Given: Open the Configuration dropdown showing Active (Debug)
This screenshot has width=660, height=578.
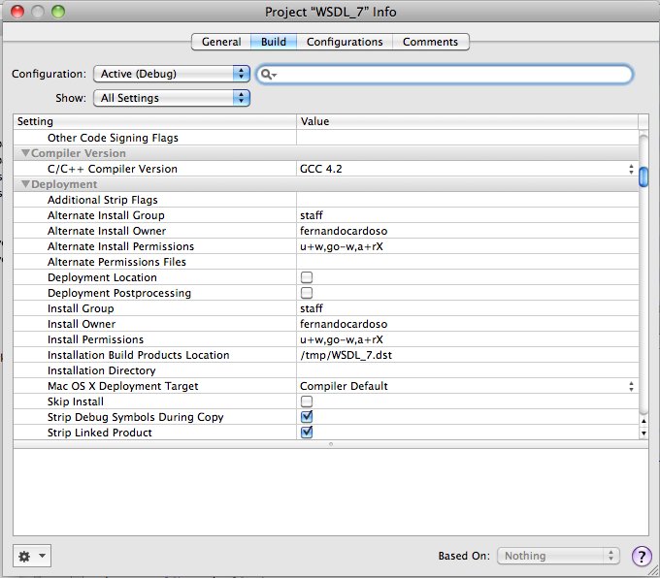Looking at the screenshot, I should (x=171, y=74).
